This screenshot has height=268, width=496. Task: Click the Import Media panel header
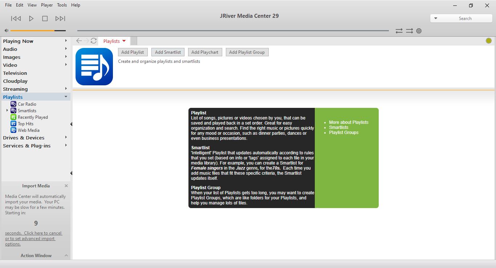[x=36, y=186]
